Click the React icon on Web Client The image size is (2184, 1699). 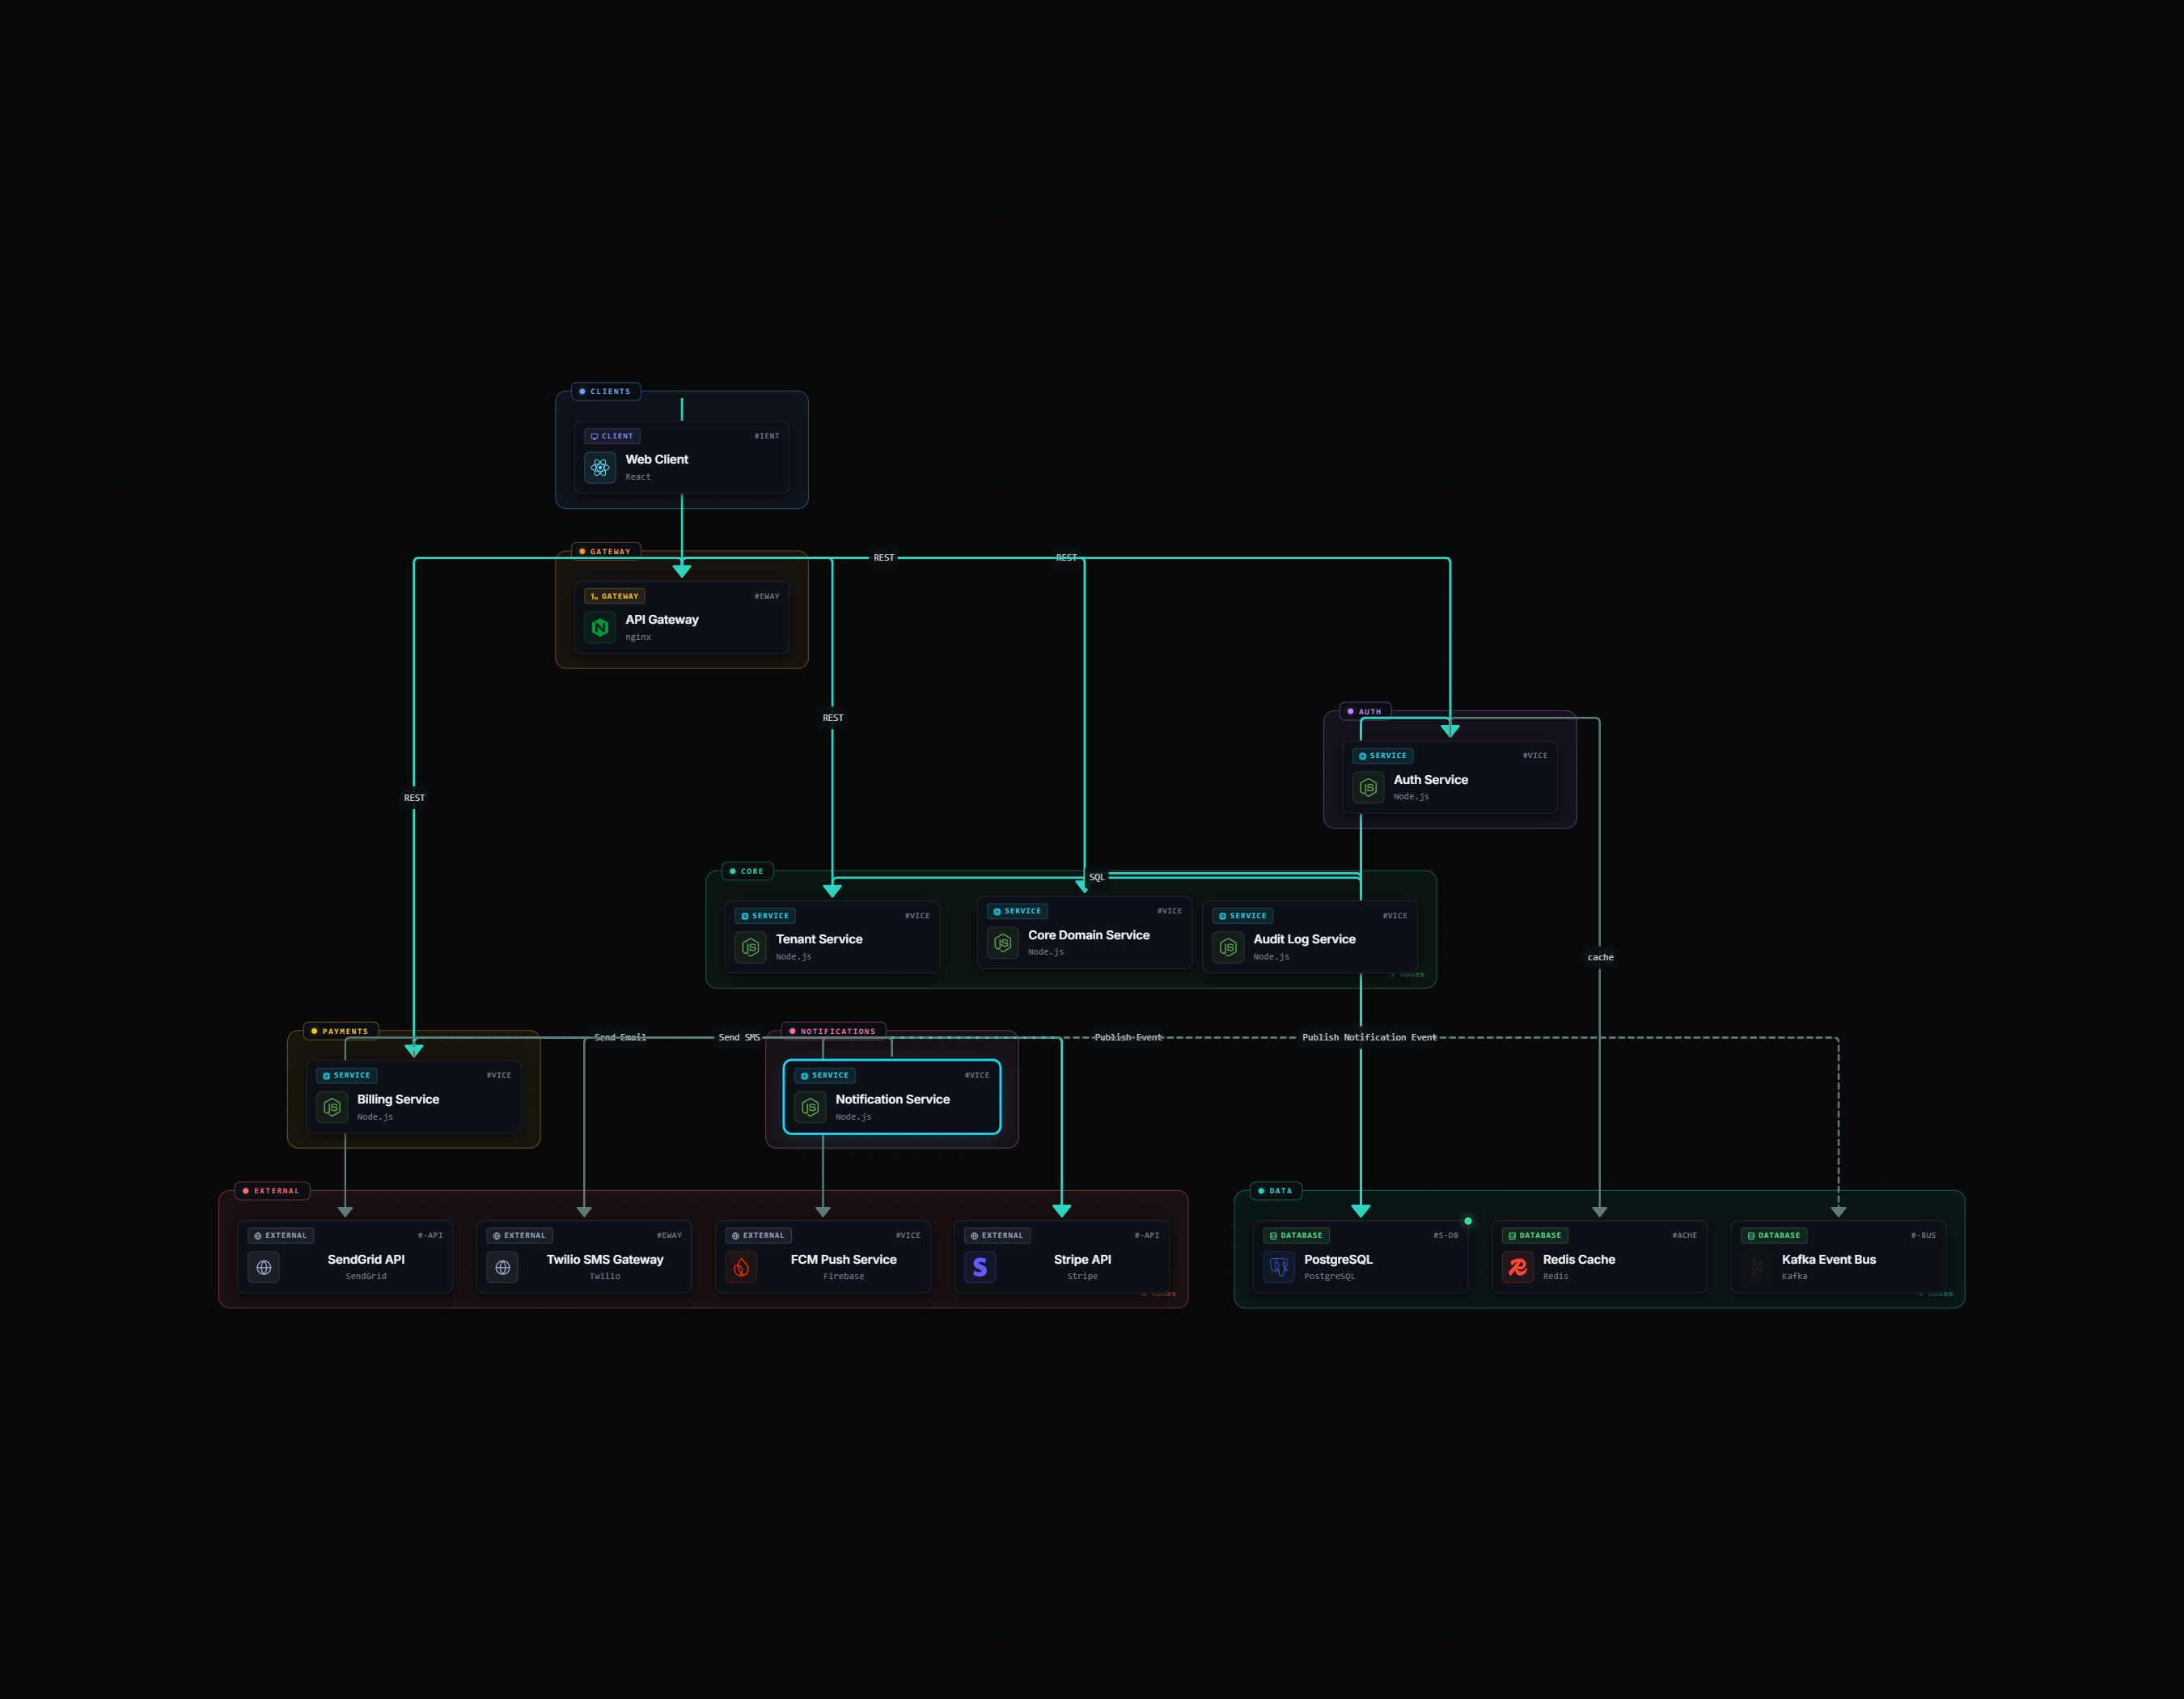(x=600, y=467)
